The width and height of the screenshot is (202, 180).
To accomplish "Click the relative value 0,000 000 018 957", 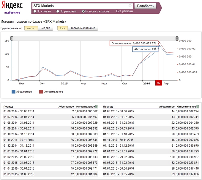I will pos(187,157).
